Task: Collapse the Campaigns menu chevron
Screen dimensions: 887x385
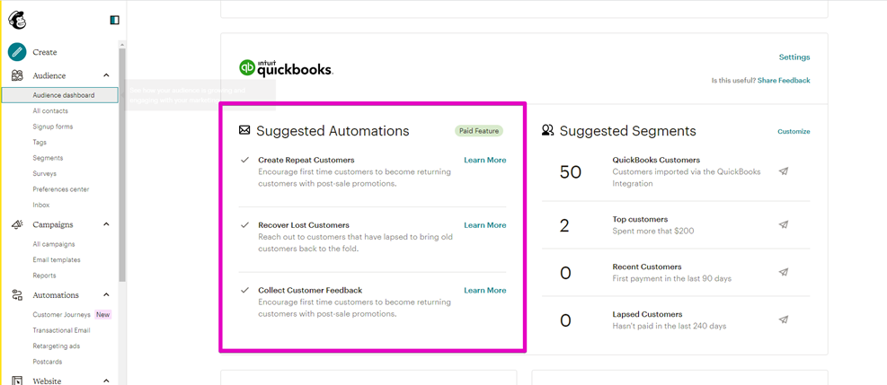Action: 106,224
